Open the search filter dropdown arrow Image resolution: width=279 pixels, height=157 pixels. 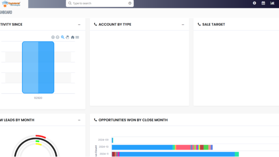(130, 3)
